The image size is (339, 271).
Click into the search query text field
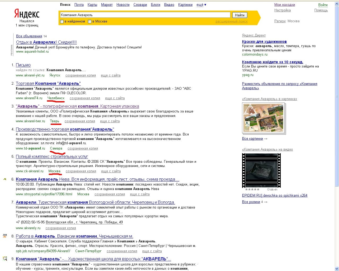click(x=145, y=15)
